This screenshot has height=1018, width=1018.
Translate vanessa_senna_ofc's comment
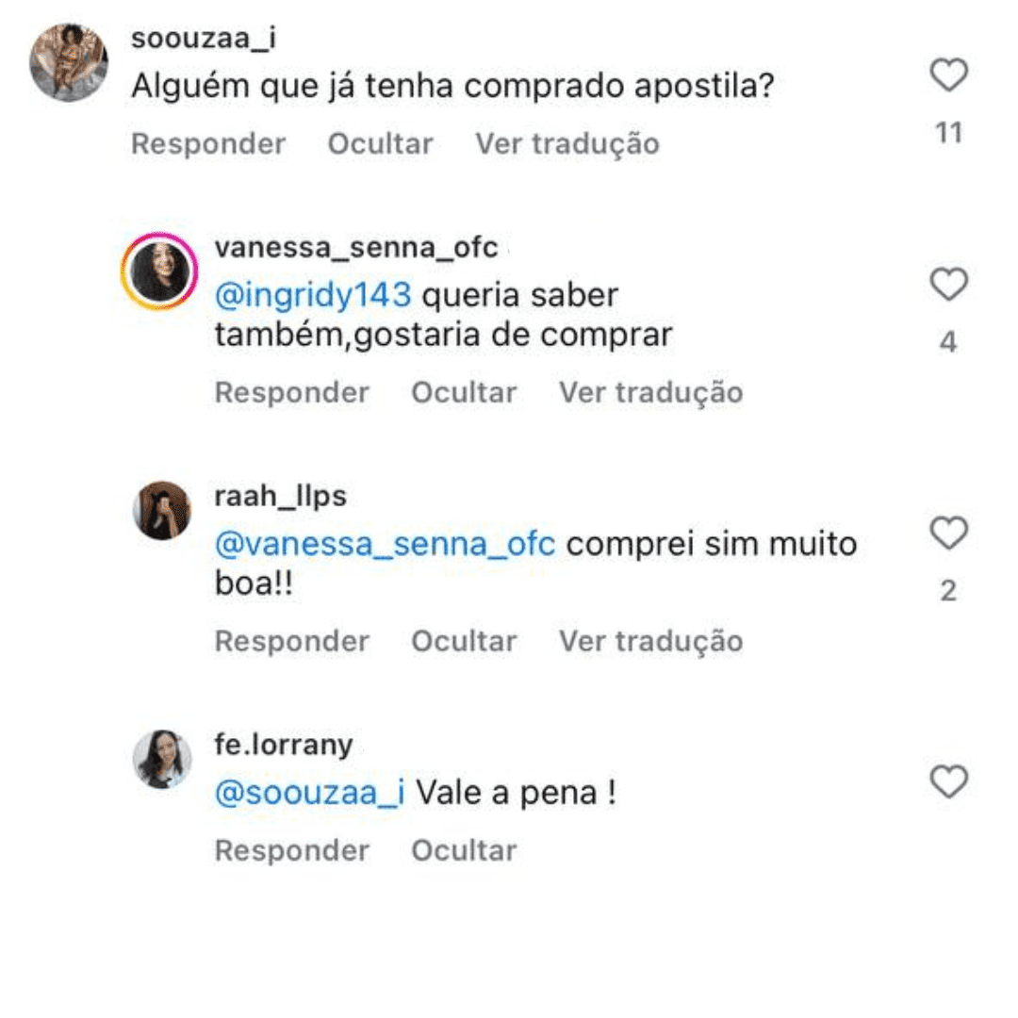(x=650, y=392)
